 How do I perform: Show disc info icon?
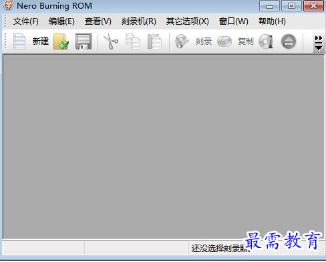266,41
